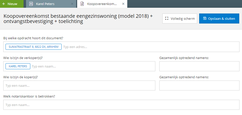The height and width of the screenshot is (115, 242).
Task: Click seller's 'Gezamenlijk optredend namens' field
Action: pyautogui.click(x=199, y=66)
